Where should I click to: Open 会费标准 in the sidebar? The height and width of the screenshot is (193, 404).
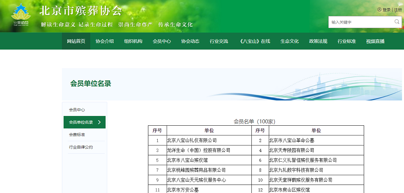tap(77, 135)
